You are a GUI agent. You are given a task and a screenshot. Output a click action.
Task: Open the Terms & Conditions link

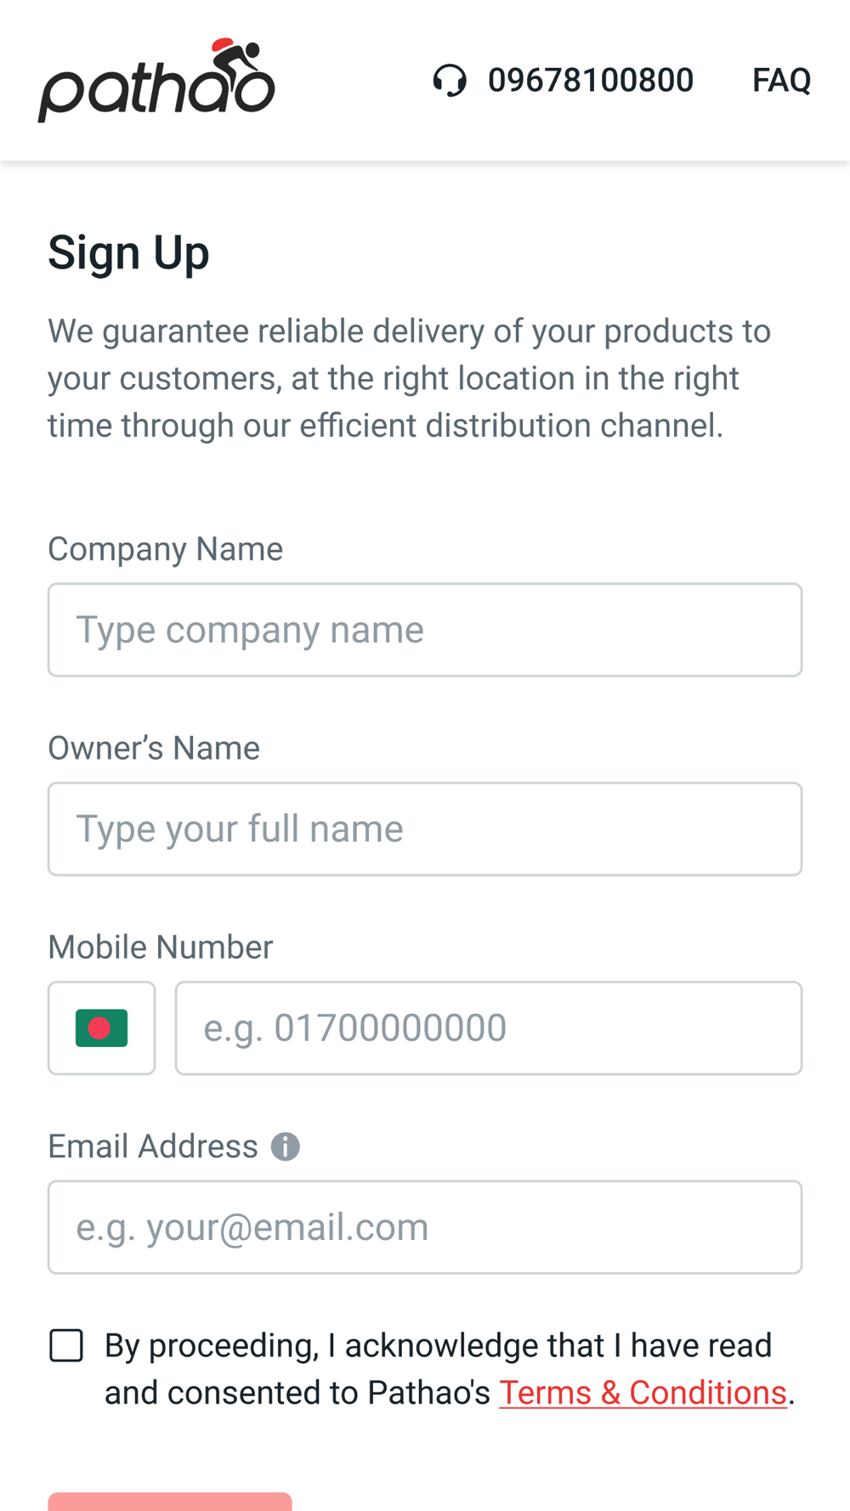(x=643, y=1393)
